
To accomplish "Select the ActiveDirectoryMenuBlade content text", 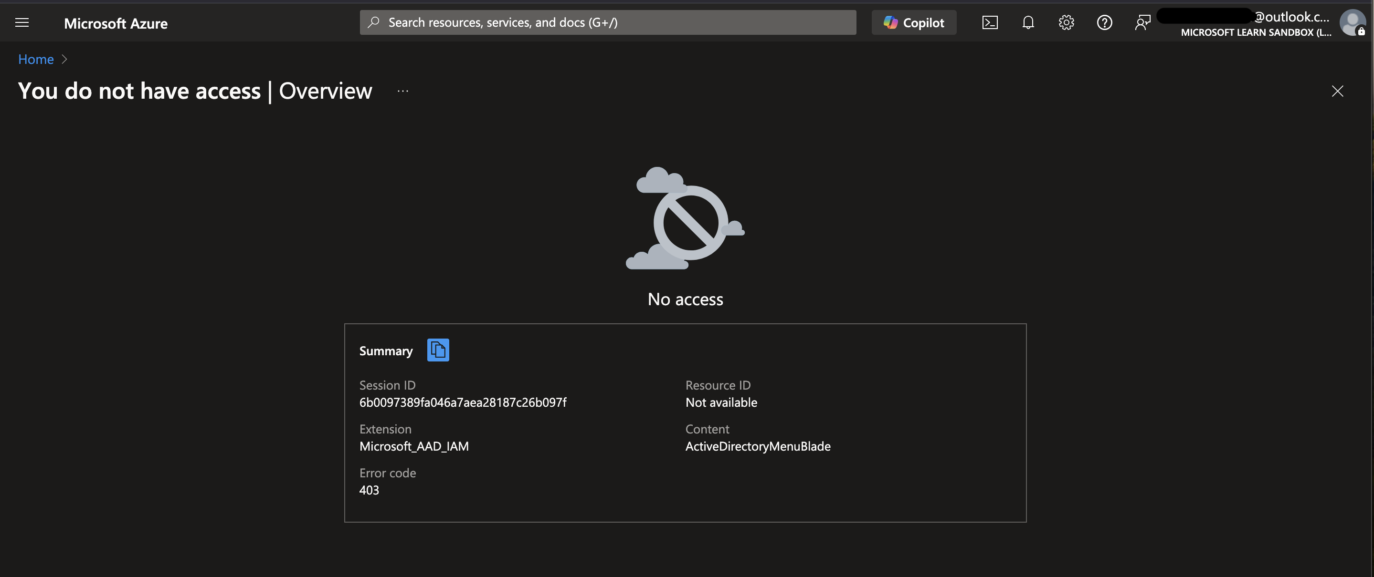I will point(757,446).
